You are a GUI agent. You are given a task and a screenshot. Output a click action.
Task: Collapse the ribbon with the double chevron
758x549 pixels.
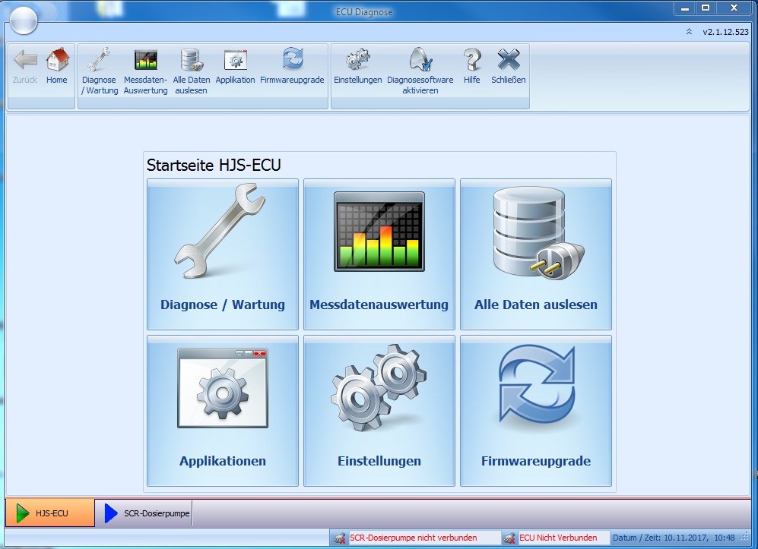pyautogui.click(x=689, y=32)
